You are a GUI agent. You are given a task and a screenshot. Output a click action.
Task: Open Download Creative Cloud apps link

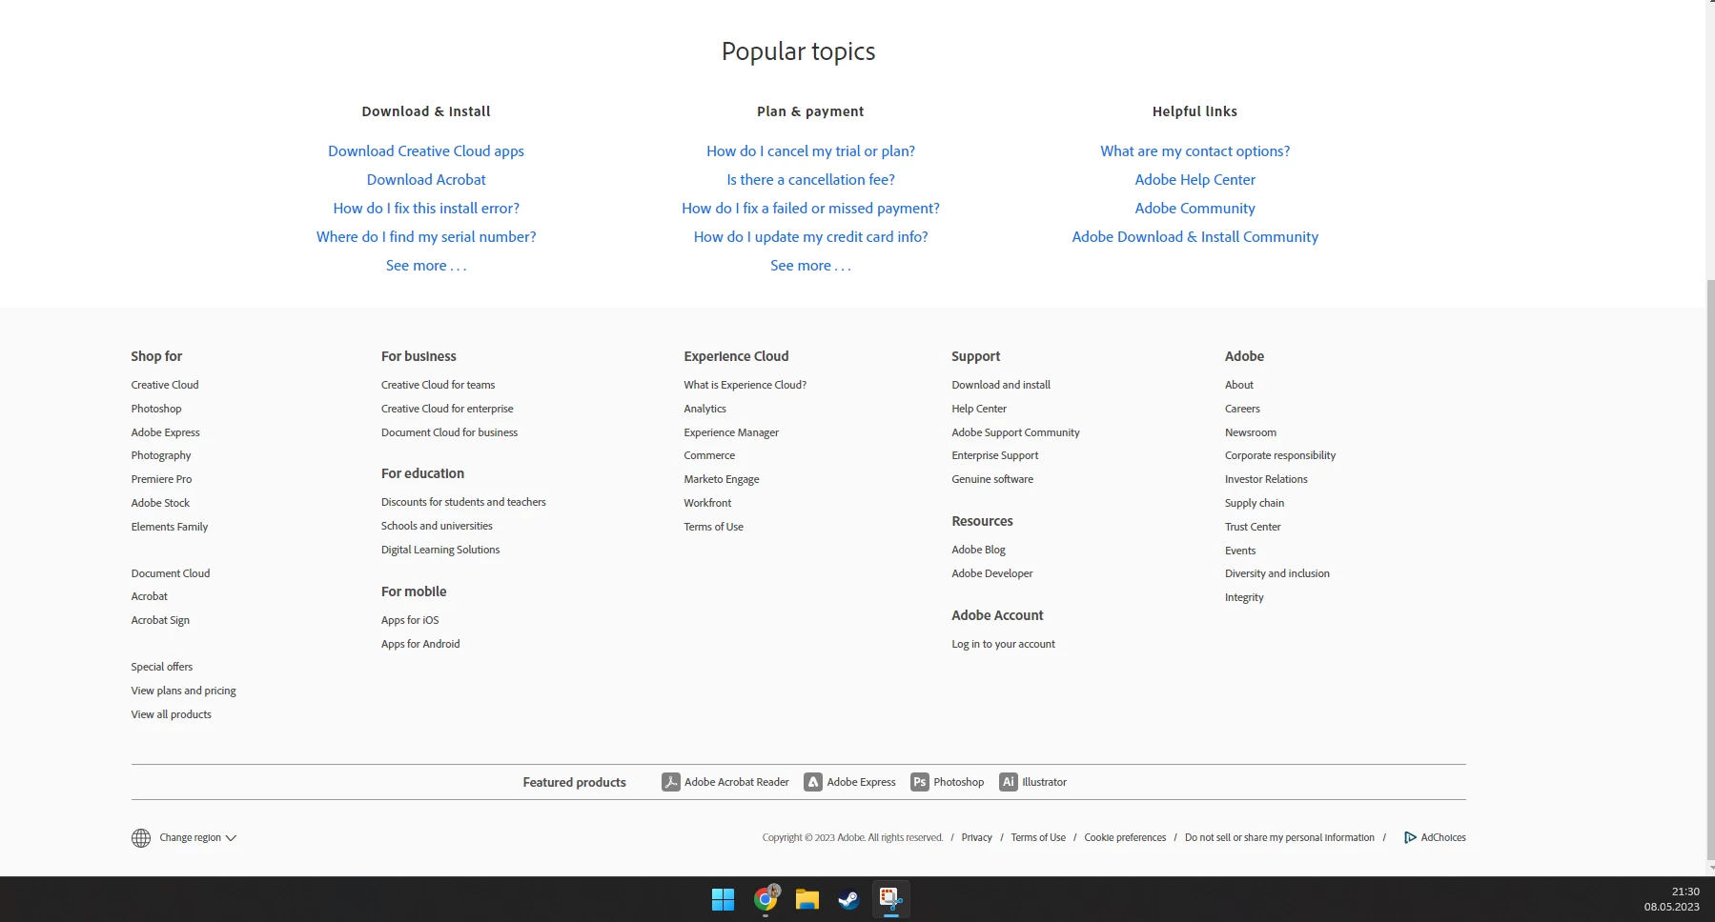(x=426, y=151)
